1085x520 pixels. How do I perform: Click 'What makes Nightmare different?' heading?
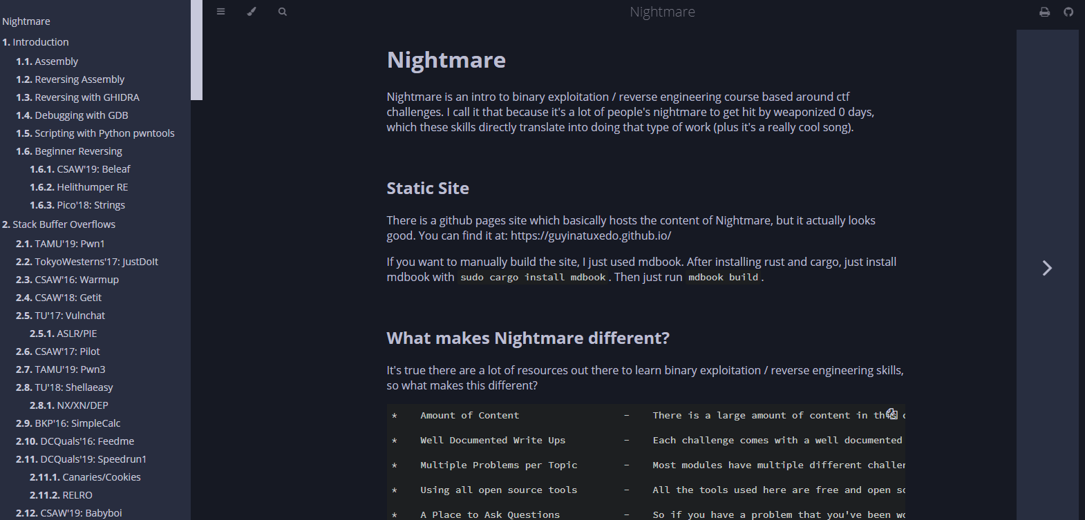[x=528, y=338]
